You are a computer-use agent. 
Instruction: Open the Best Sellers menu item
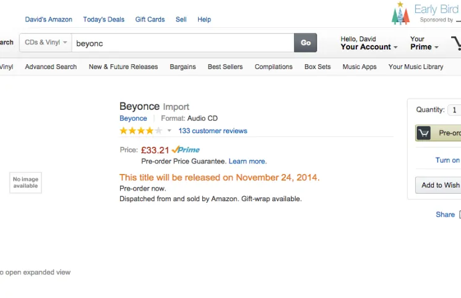click(225, 67)
